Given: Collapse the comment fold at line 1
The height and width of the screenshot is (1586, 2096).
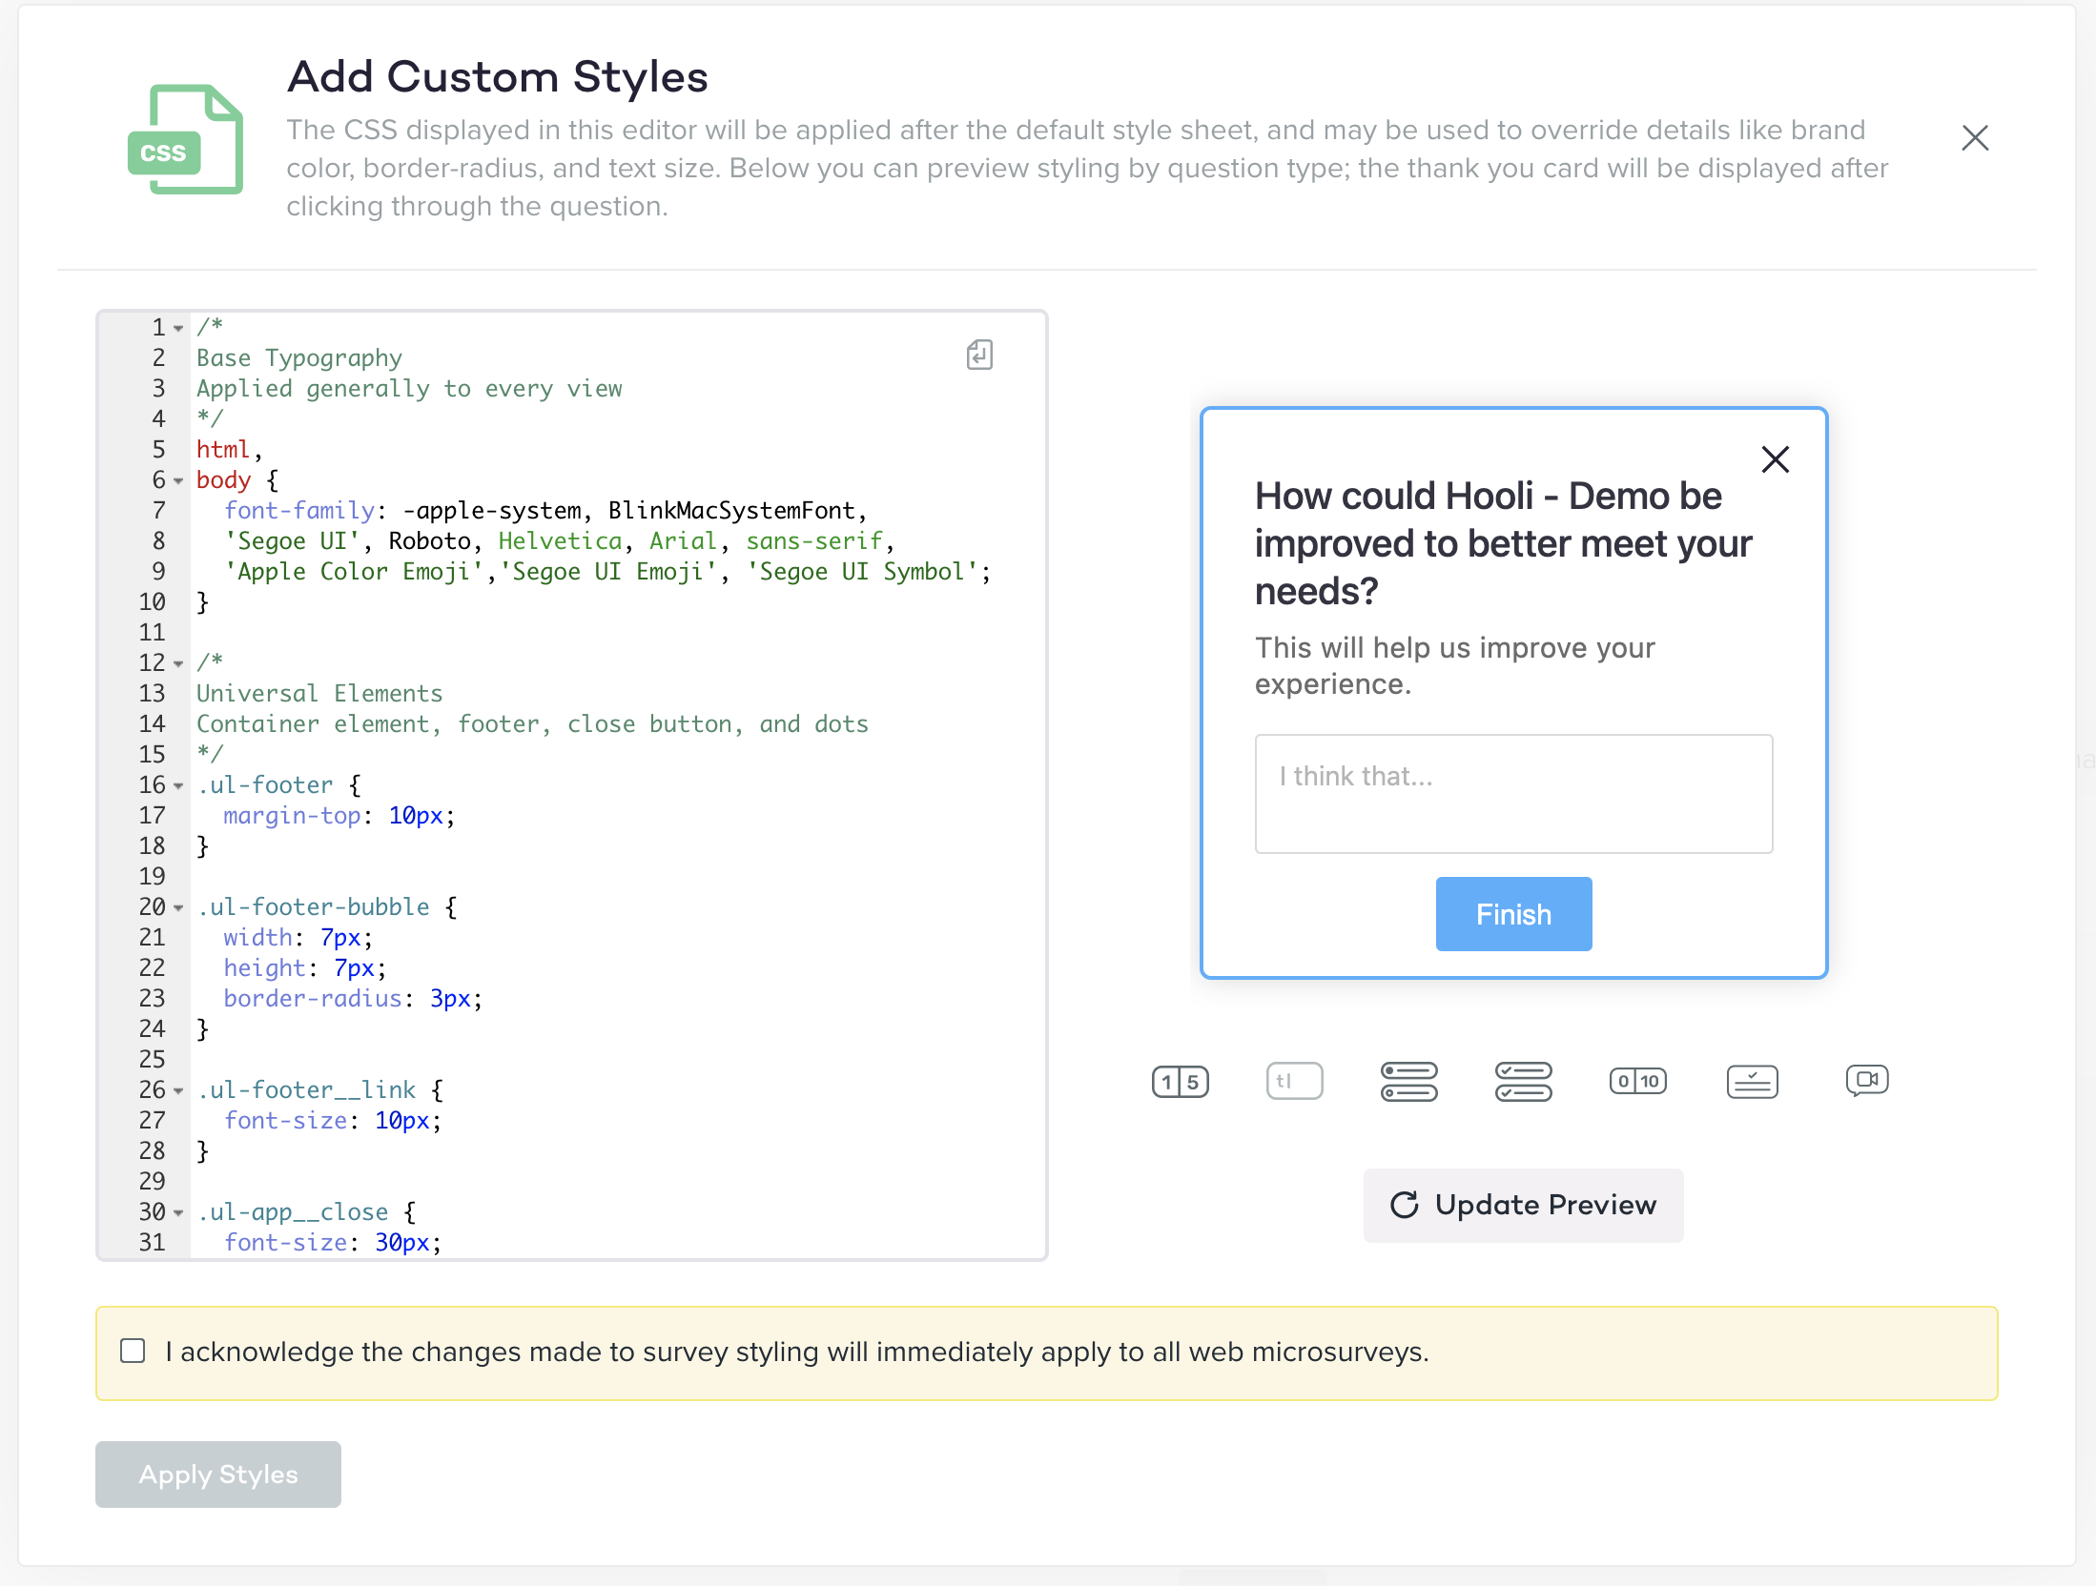Looking at the screenshot, I should point(178,329).
